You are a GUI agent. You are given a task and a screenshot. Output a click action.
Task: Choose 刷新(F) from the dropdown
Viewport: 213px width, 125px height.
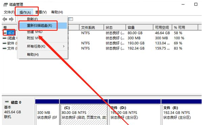coord(42,19)
